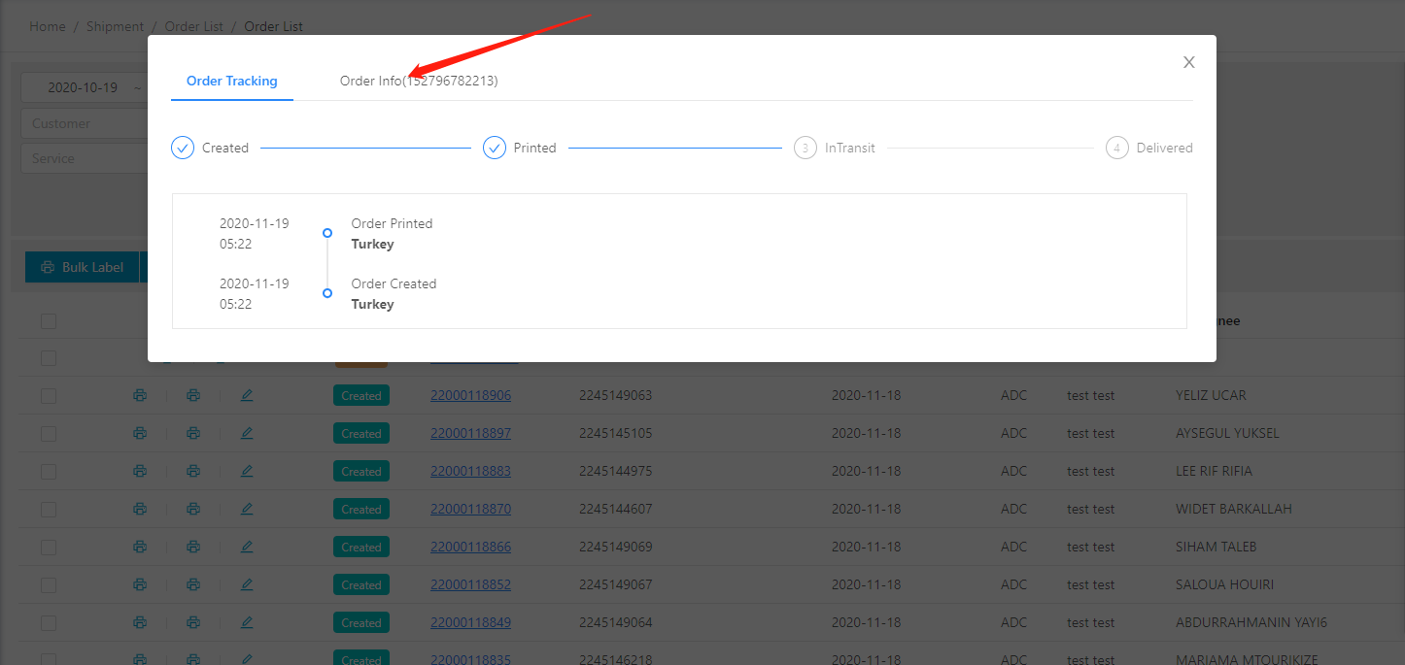Open order link 22000118883
This screenshot has height=665, width=1405.
coord(470,471)
